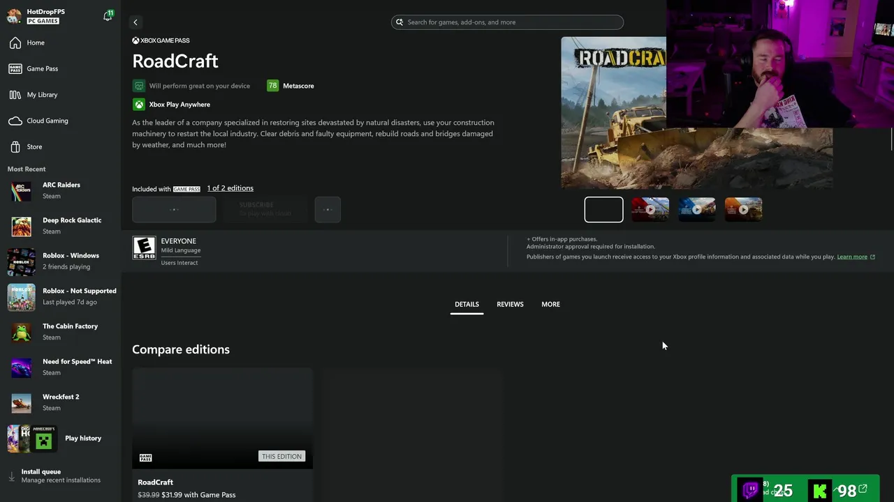
Task: Click the ESRB Everyone rating badge
Action: coord(145,248)
